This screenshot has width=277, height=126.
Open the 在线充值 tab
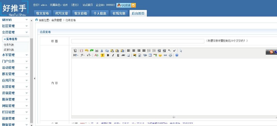119,13
